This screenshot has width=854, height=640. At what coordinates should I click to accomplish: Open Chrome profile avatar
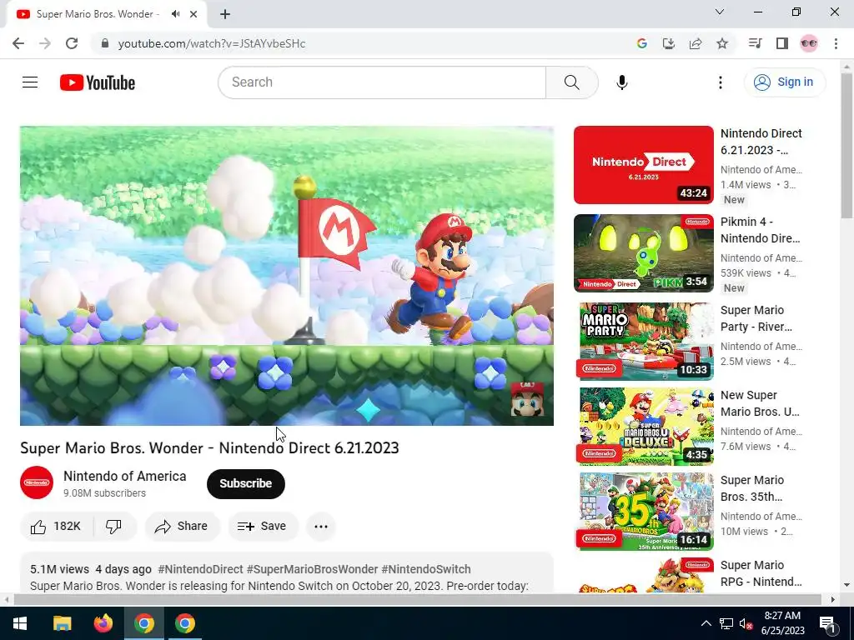(x=809, y=43)
